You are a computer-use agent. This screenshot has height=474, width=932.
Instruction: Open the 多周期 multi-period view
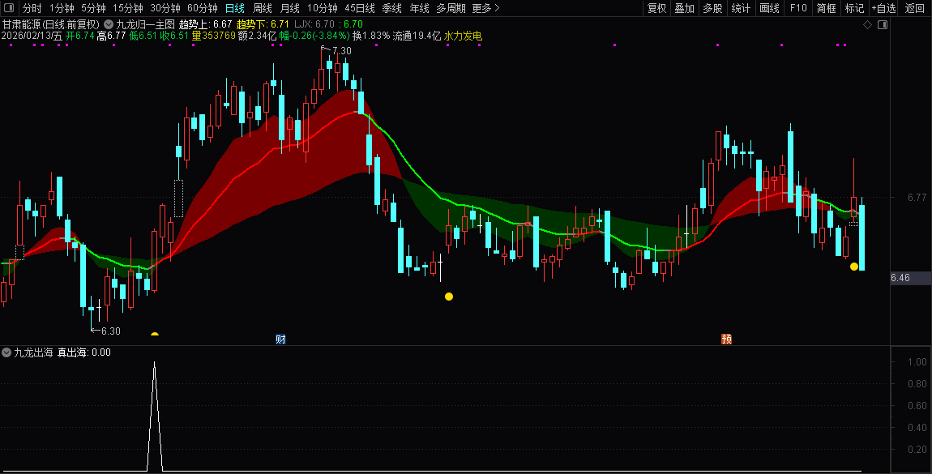tap(451, 8)
